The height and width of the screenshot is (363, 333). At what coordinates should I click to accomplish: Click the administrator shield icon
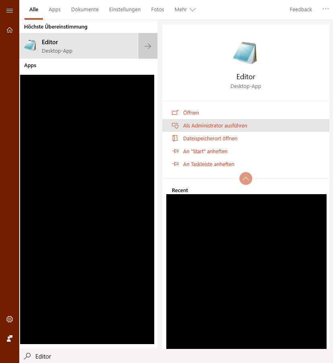pyautogui.click(x=175, y=125)
